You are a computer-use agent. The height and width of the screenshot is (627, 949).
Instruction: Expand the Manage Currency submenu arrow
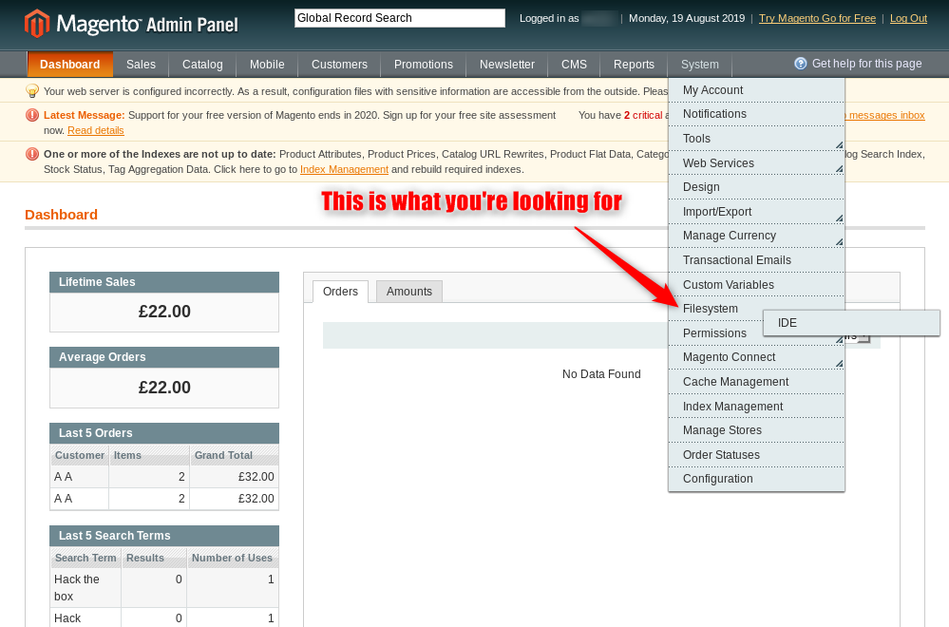click(x=839, y=242)
